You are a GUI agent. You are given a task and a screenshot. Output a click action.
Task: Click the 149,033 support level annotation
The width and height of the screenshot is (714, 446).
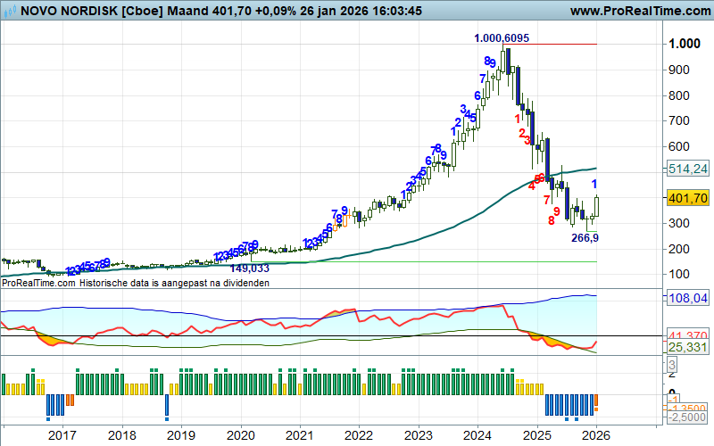(250, 268)
